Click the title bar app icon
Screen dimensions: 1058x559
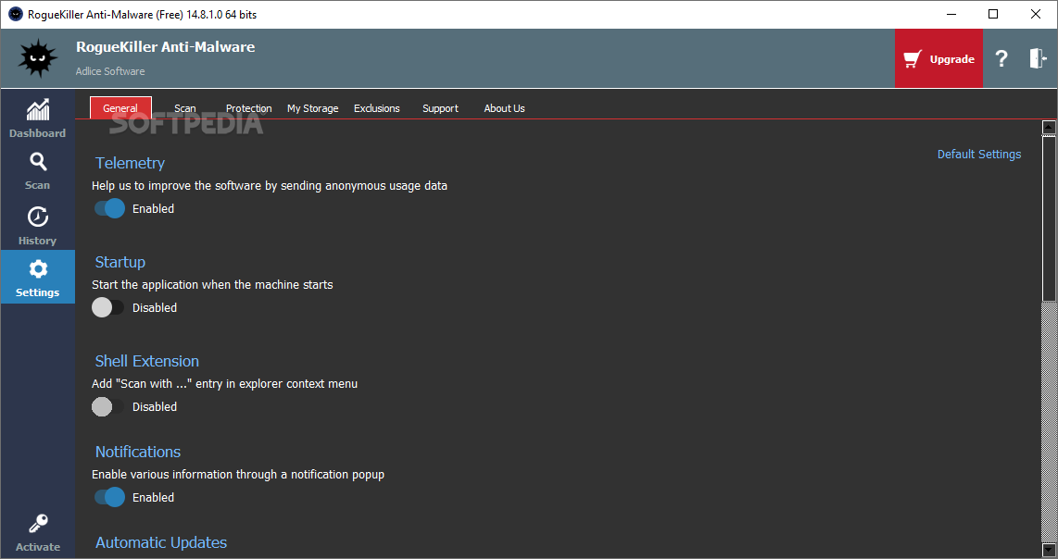(15, 14)
